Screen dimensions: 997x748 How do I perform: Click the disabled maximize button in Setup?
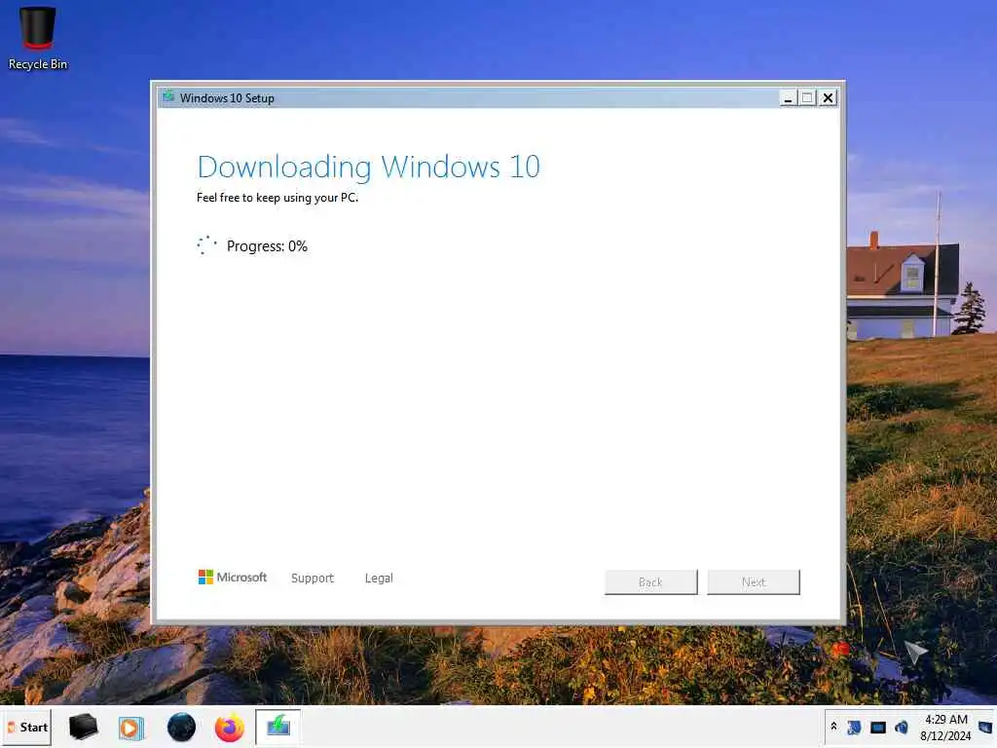(807, 98)
